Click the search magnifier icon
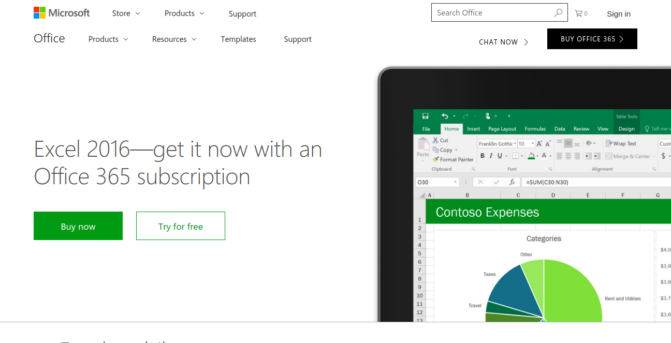The height and width of the screenshot is (343, 671). 558,13
